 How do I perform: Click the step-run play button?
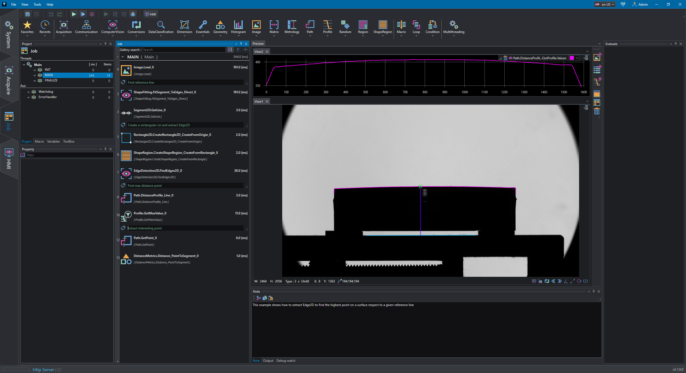coord(83,14)
